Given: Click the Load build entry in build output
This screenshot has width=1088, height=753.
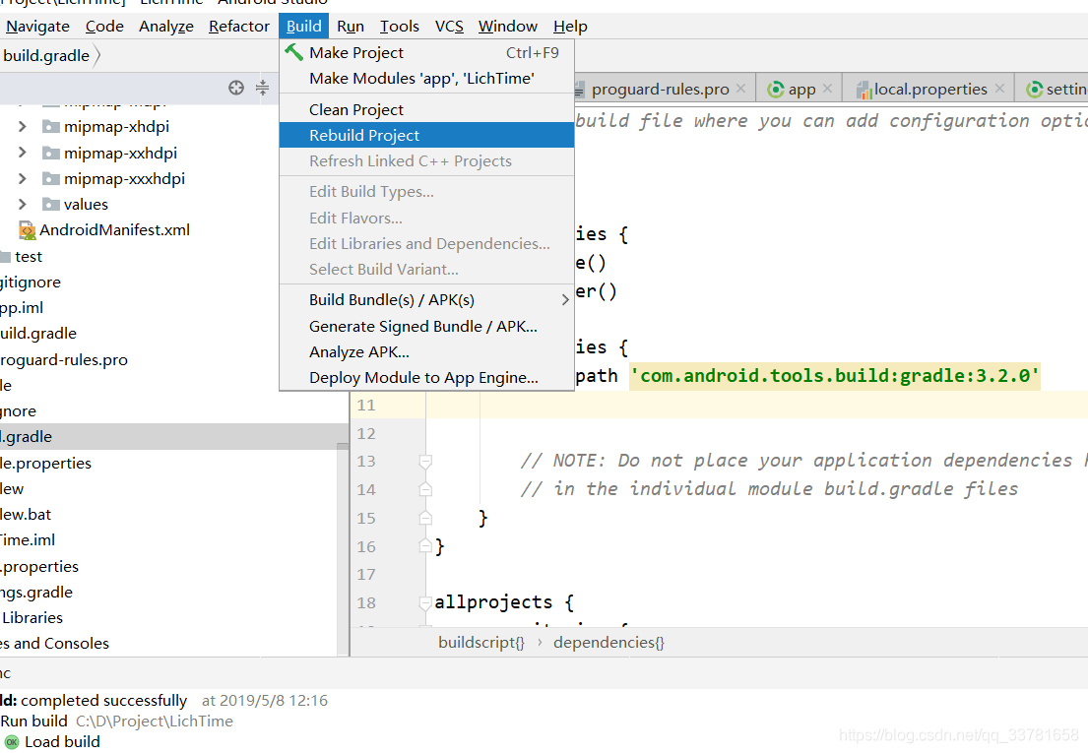Looking at the screenshot, I should pyautogui.click(x=62, y=742).
